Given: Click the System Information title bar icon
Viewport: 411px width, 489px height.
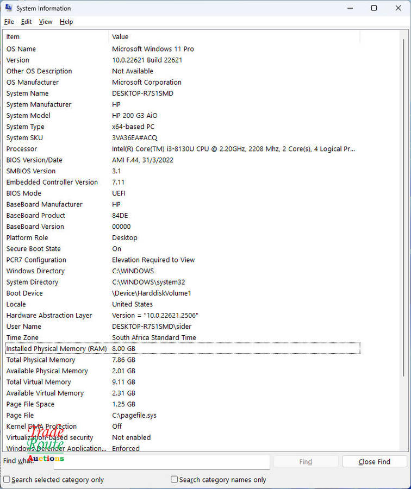Looking at the screenshot, I should point(9,8).
